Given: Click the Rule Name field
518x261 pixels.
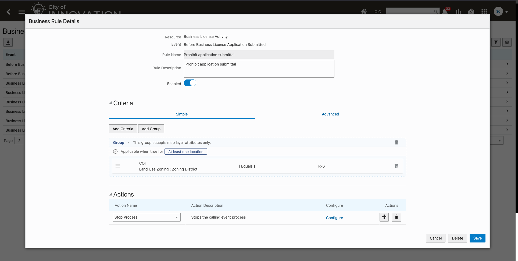Looking at the screenshot, I should pos(259,55).
